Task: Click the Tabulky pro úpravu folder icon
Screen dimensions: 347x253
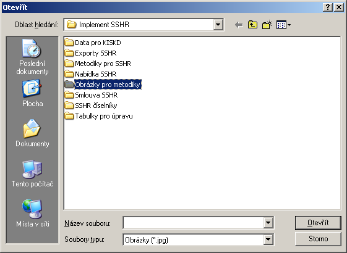Action: pyautogui.click(x=69, y=116)
